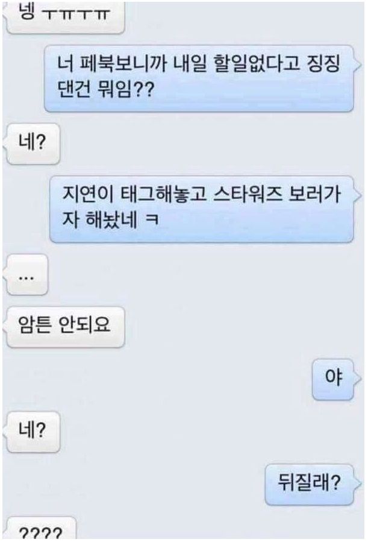Tap the blue bubble about 스타워즈 보러가자
The image size is (368, 545).
(x=202, y=209)
